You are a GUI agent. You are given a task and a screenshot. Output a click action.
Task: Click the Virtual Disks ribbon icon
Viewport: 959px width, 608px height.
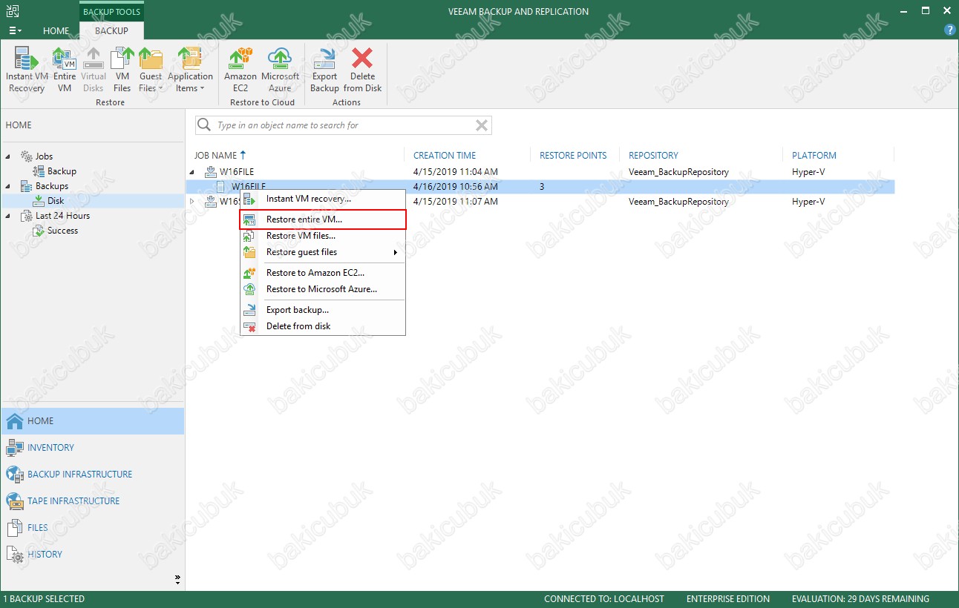point(94,70)
